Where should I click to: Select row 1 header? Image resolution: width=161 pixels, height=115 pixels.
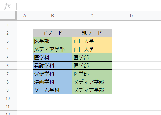pos(8,25)
